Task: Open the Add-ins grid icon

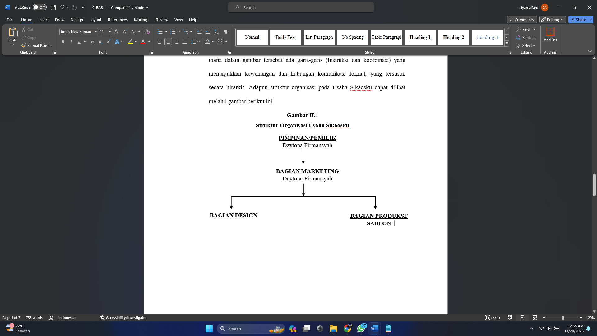Action: click(550, 32)
